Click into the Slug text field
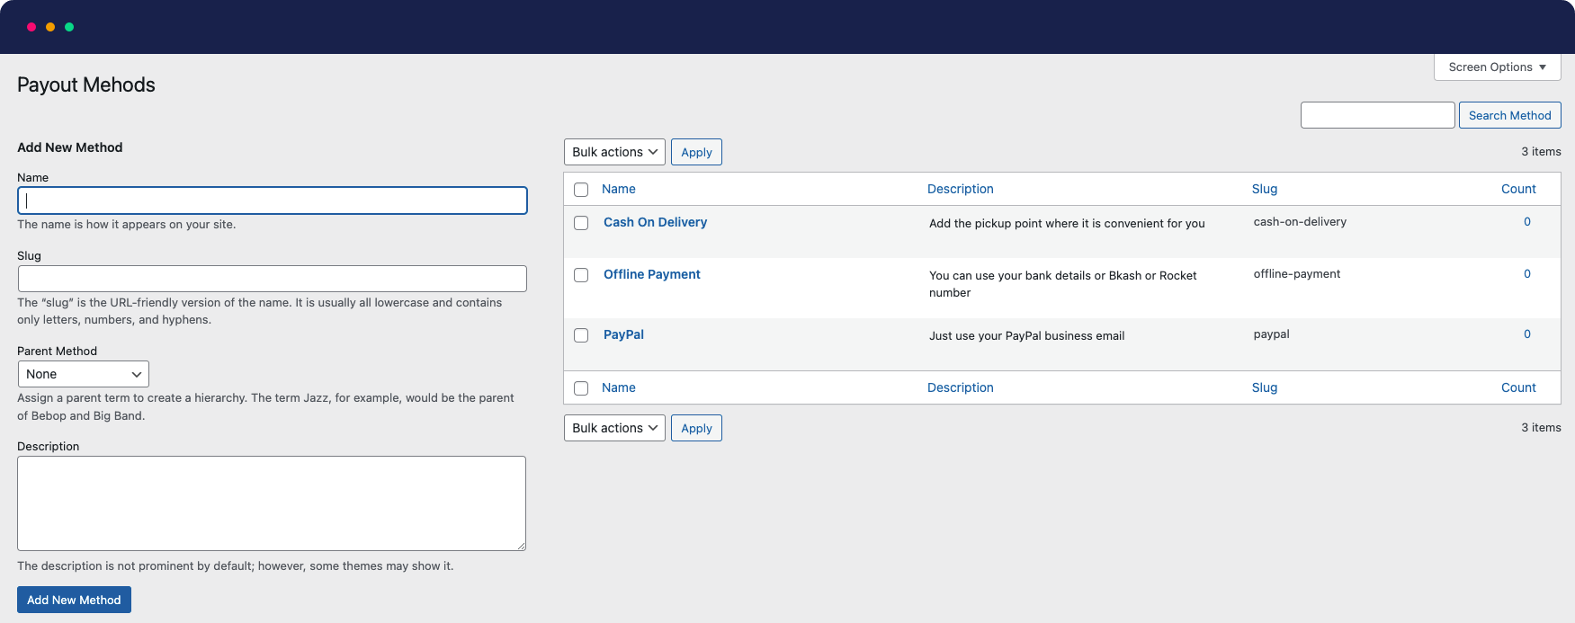Viewport: 1575px width, 623px height. (x=272, y=279)
